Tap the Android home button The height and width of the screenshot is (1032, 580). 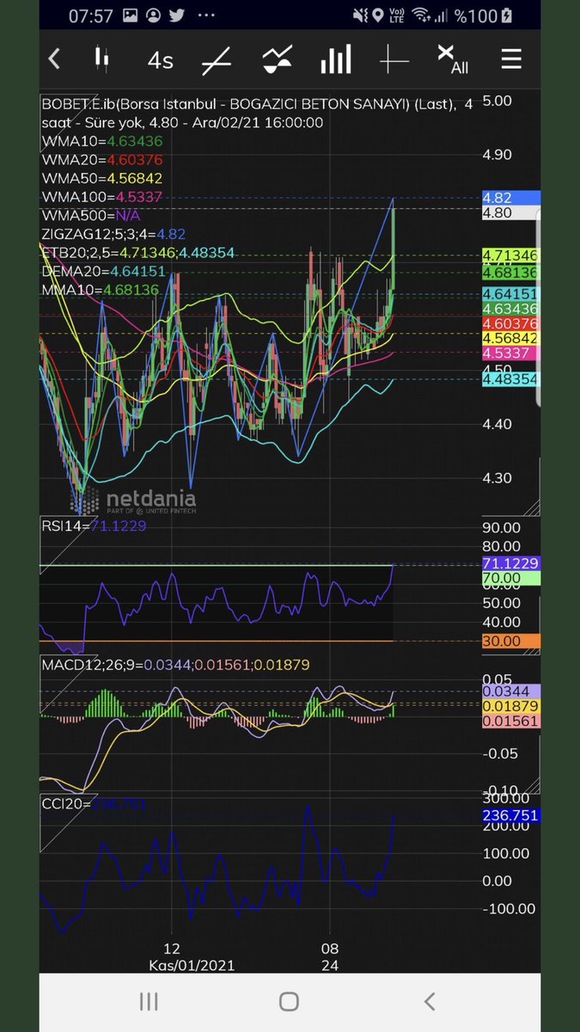[x=289, y=1001]
